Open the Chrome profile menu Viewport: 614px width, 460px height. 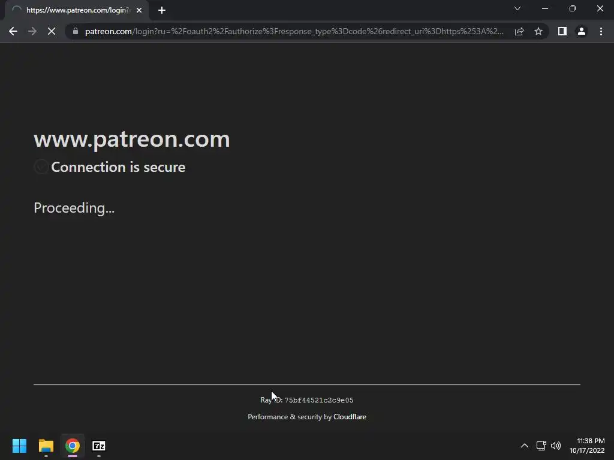[x=582, y=31]
